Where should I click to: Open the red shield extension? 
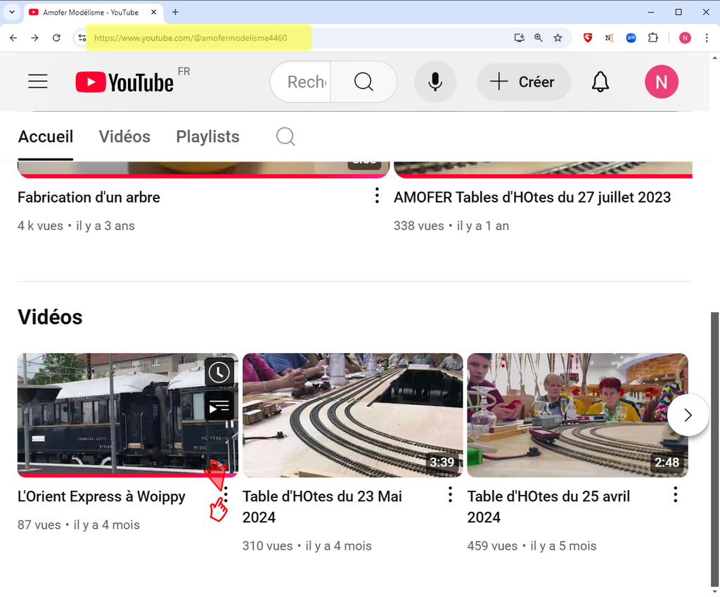click(x=587, y=38)
